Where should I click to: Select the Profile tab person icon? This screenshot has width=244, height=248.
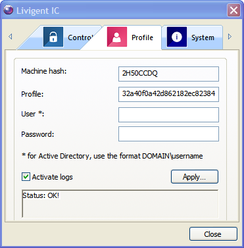[x=117, y=37]
